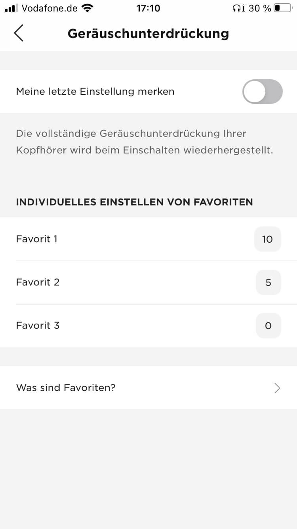Open 'Was sind Favoriten?' help entry
Screen dimensions: 297x529
pos(66,387)
